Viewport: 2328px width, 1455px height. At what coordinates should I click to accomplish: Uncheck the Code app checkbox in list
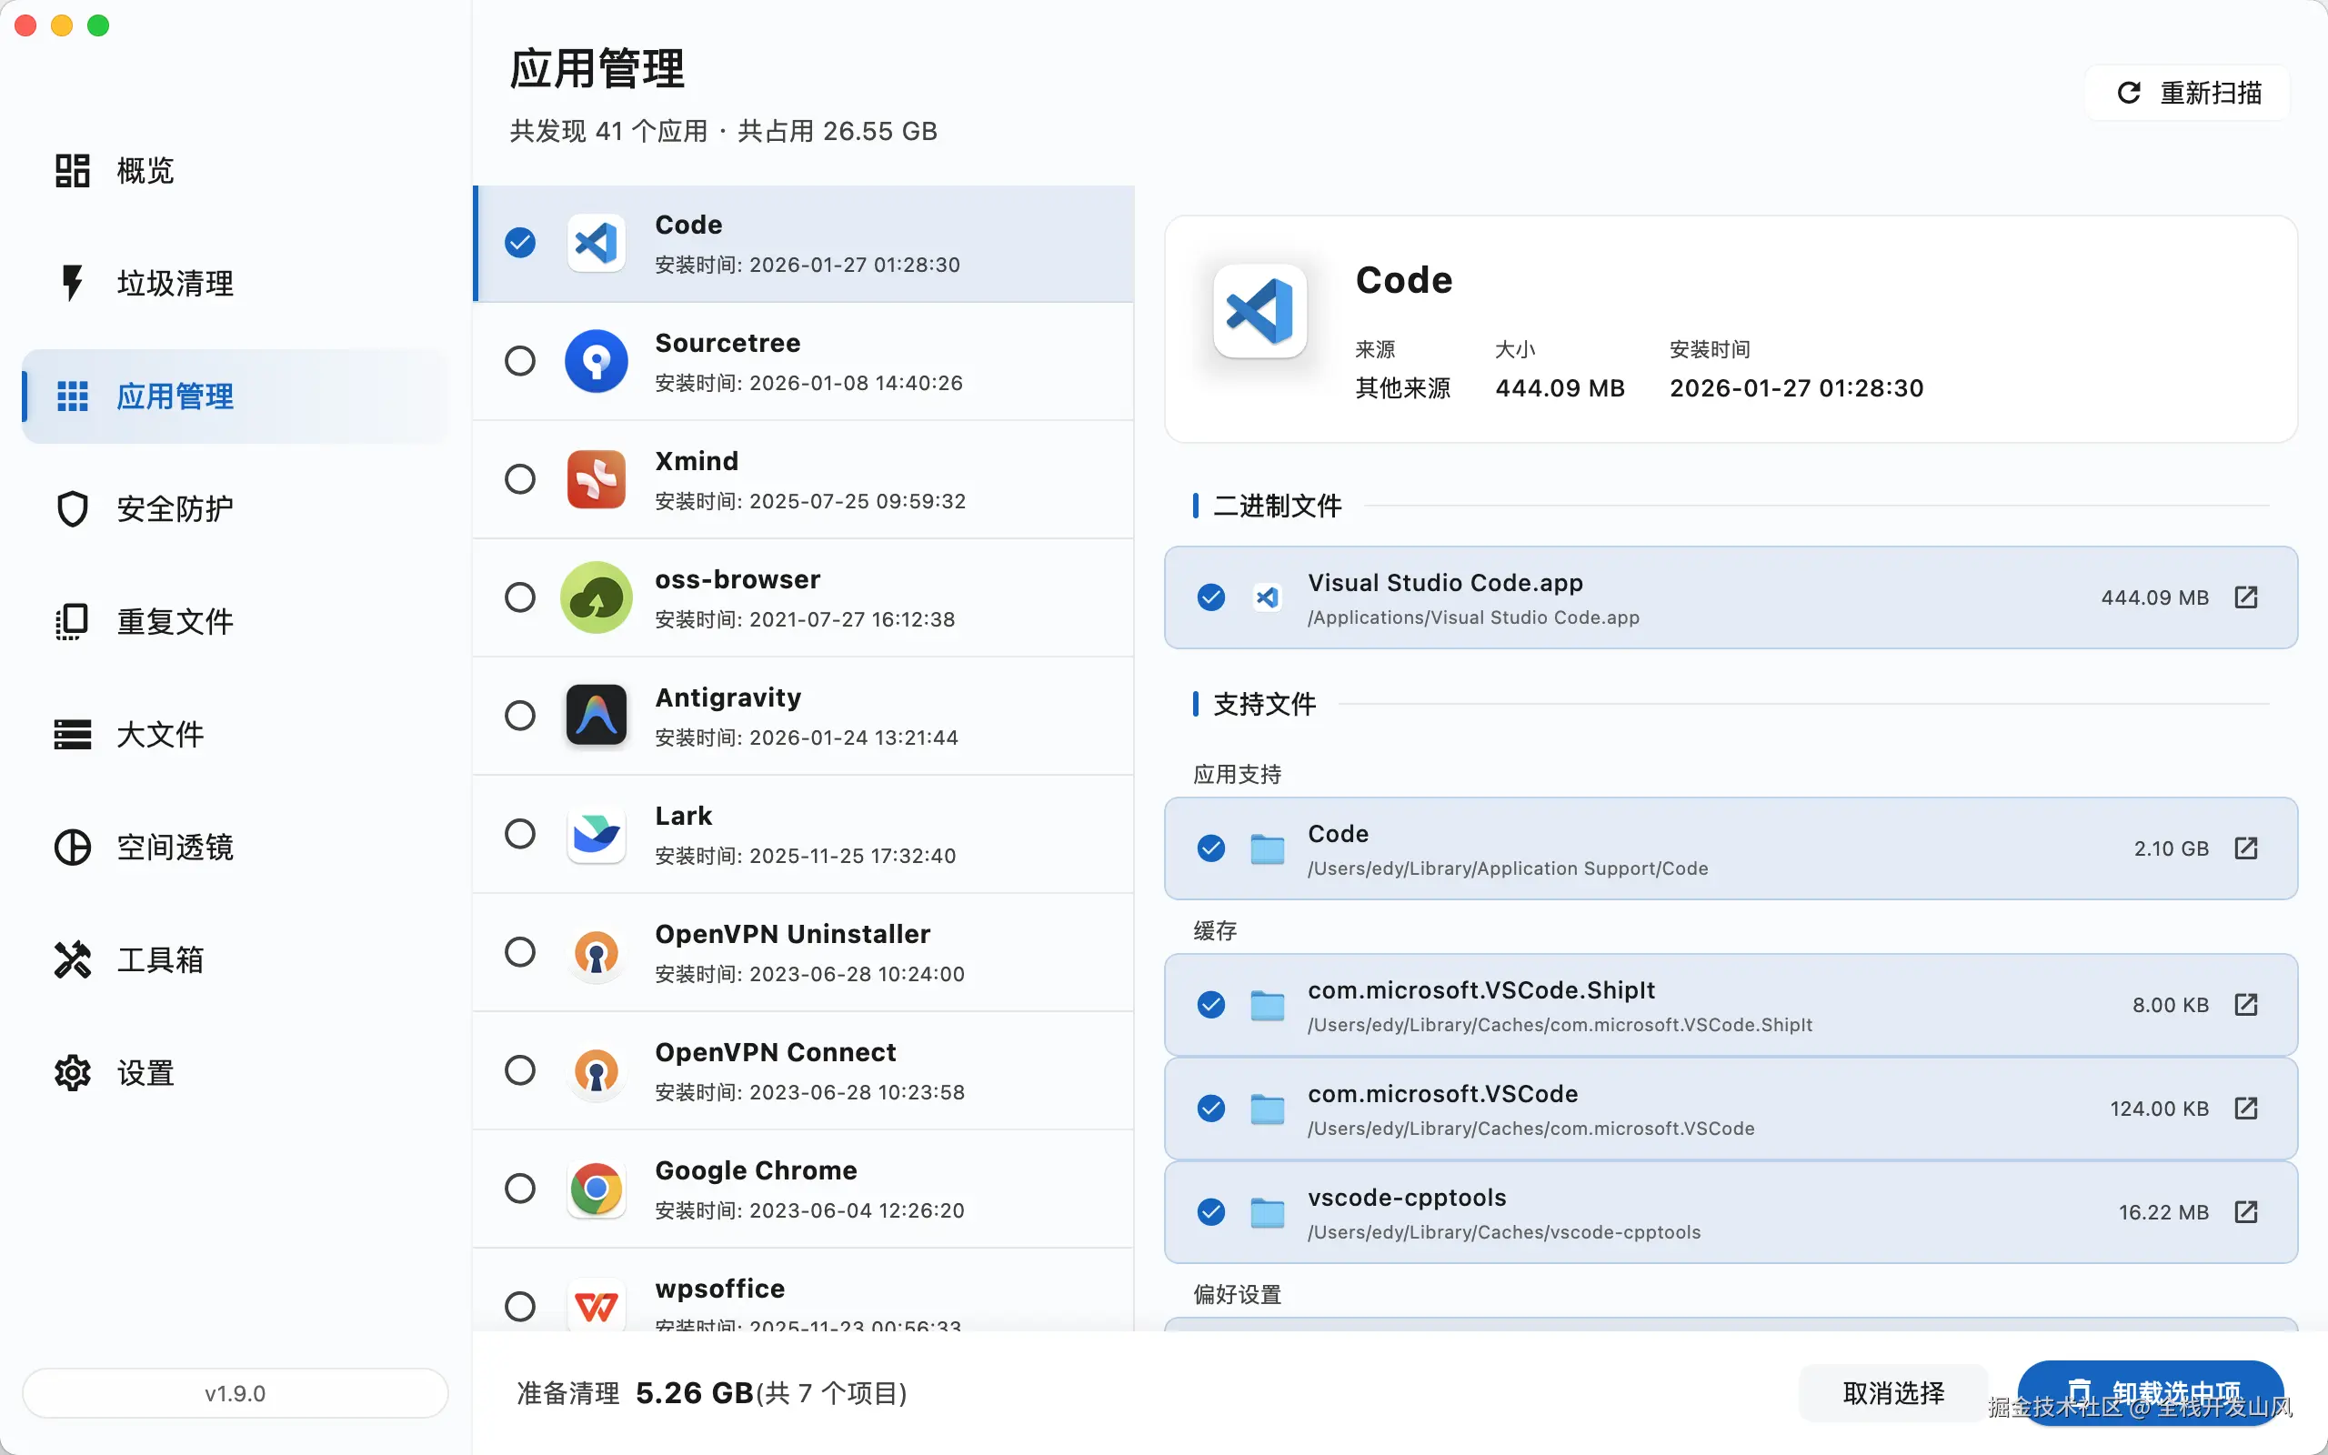tap(519, 243)
